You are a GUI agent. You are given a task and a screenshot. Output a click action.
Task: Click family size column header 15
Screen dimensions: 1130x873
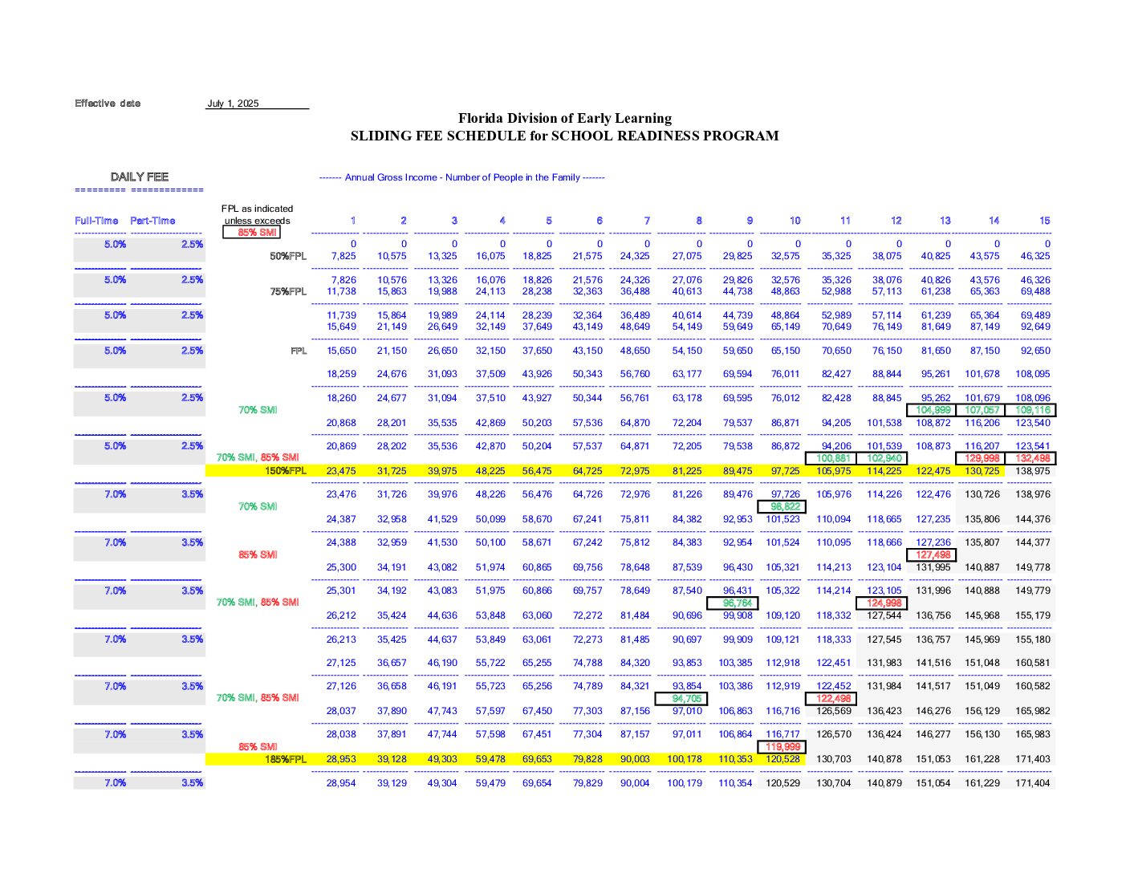1044,221
